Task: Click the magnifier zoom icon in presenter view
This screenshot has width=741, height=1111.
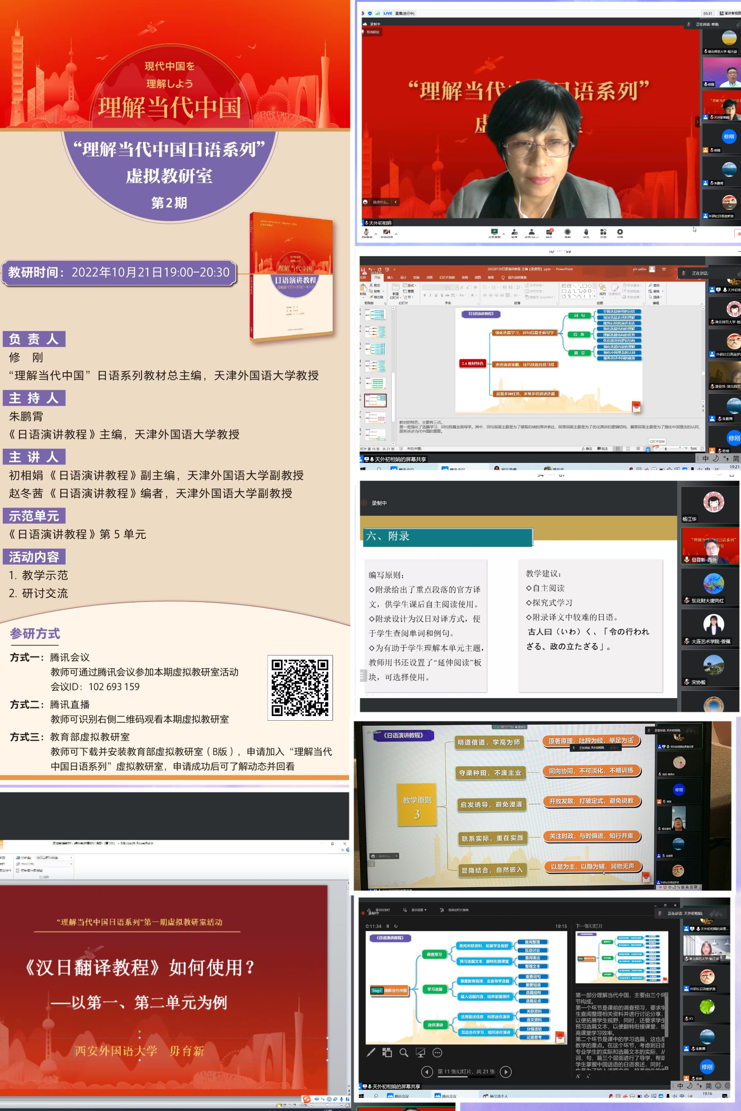Action: (404, 1052)
